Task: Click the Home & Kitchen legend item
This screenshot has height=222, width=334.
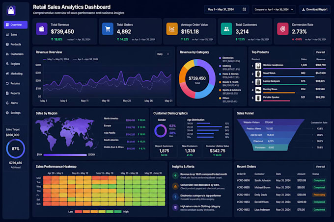Action: (x=229, y=75)
